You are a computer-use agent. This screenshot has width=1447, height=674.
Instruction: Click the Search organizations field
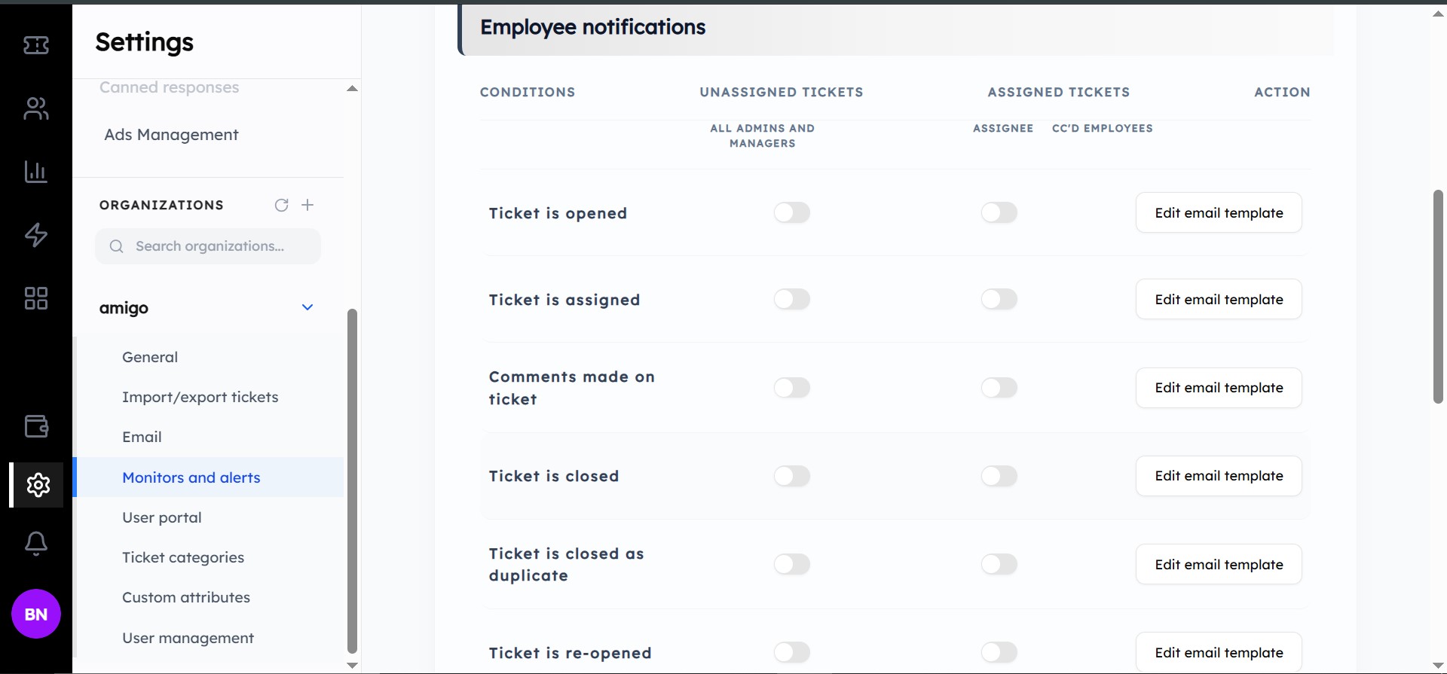click(x=208, y=246)
